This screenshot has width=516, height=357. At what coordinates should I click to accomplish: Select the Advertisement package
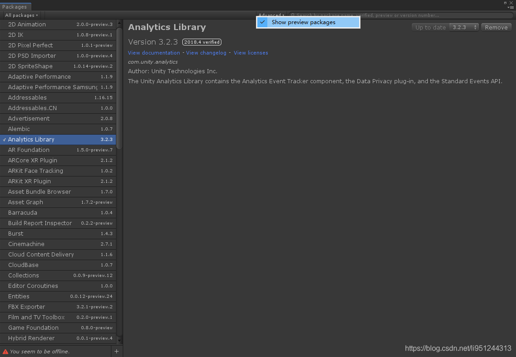pyautogui.click(x=58, y=119)
